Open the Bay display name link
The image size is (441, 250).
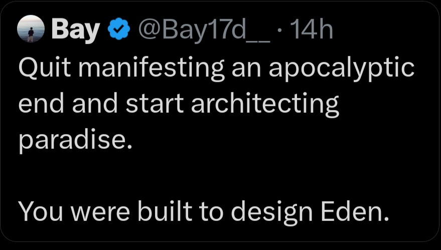click(75, 31)
